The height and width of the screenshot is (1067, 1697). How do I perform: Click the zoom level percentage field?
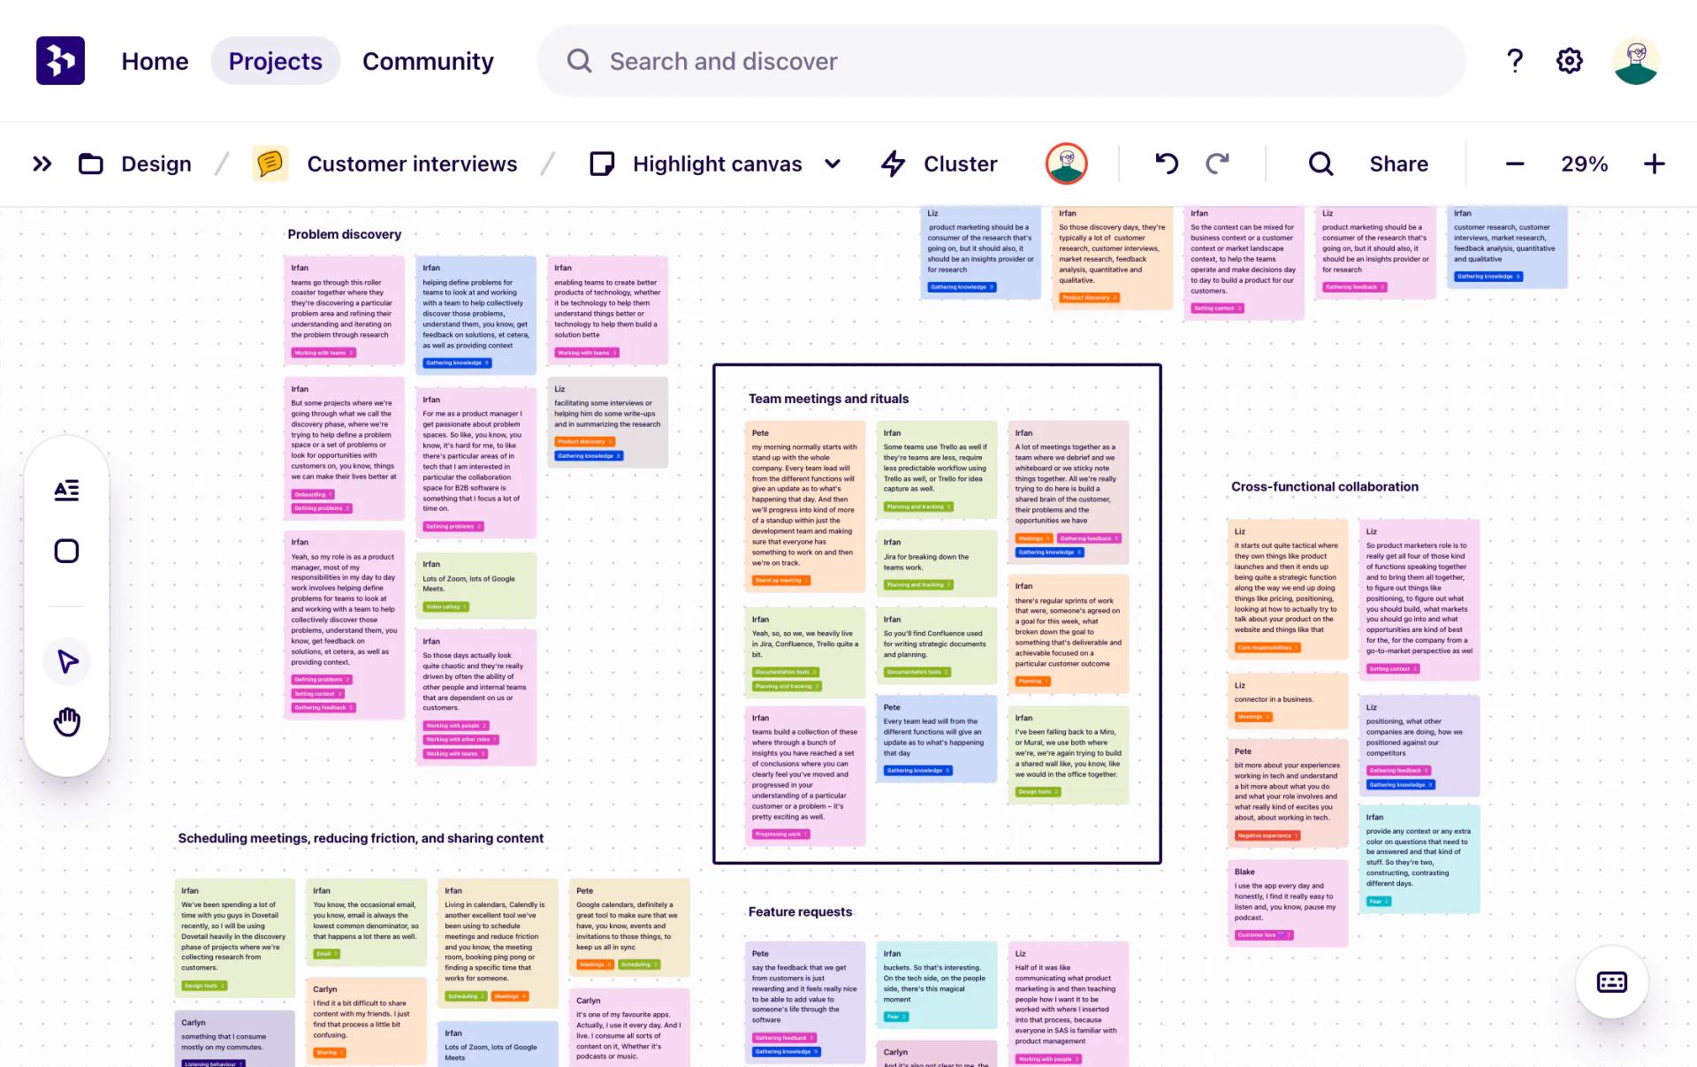coord(1584,164)
